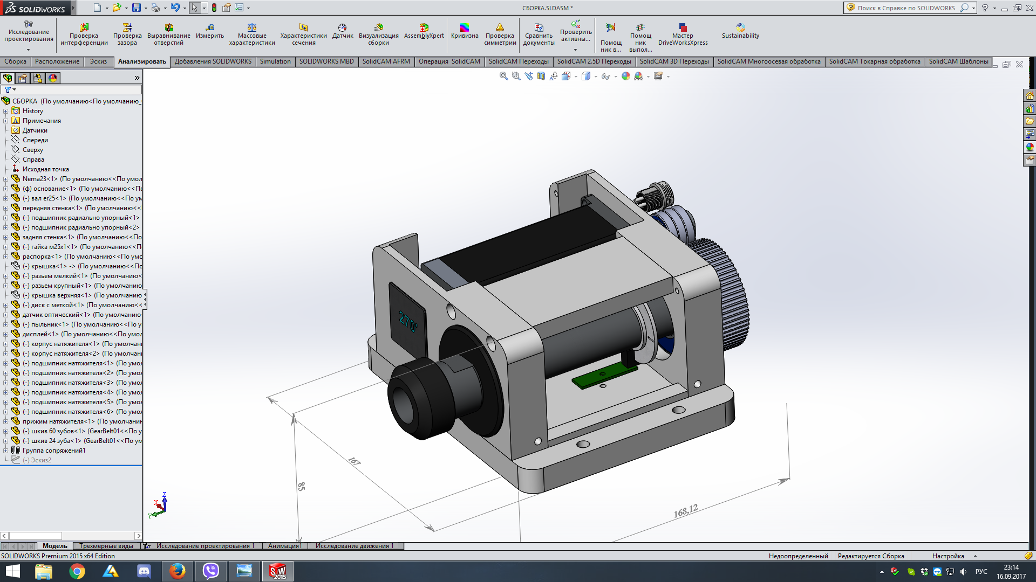Expand the Nema23<1> component
Viewport: 1036px width, 582px height.
[5, 179]
